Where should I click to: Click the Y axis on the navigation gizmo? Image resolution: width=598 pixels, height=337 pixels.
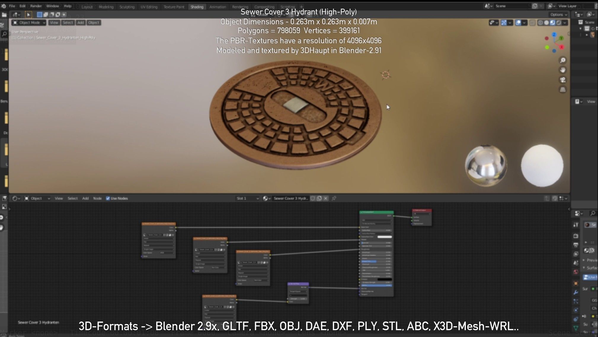click(x=561, y=38)
